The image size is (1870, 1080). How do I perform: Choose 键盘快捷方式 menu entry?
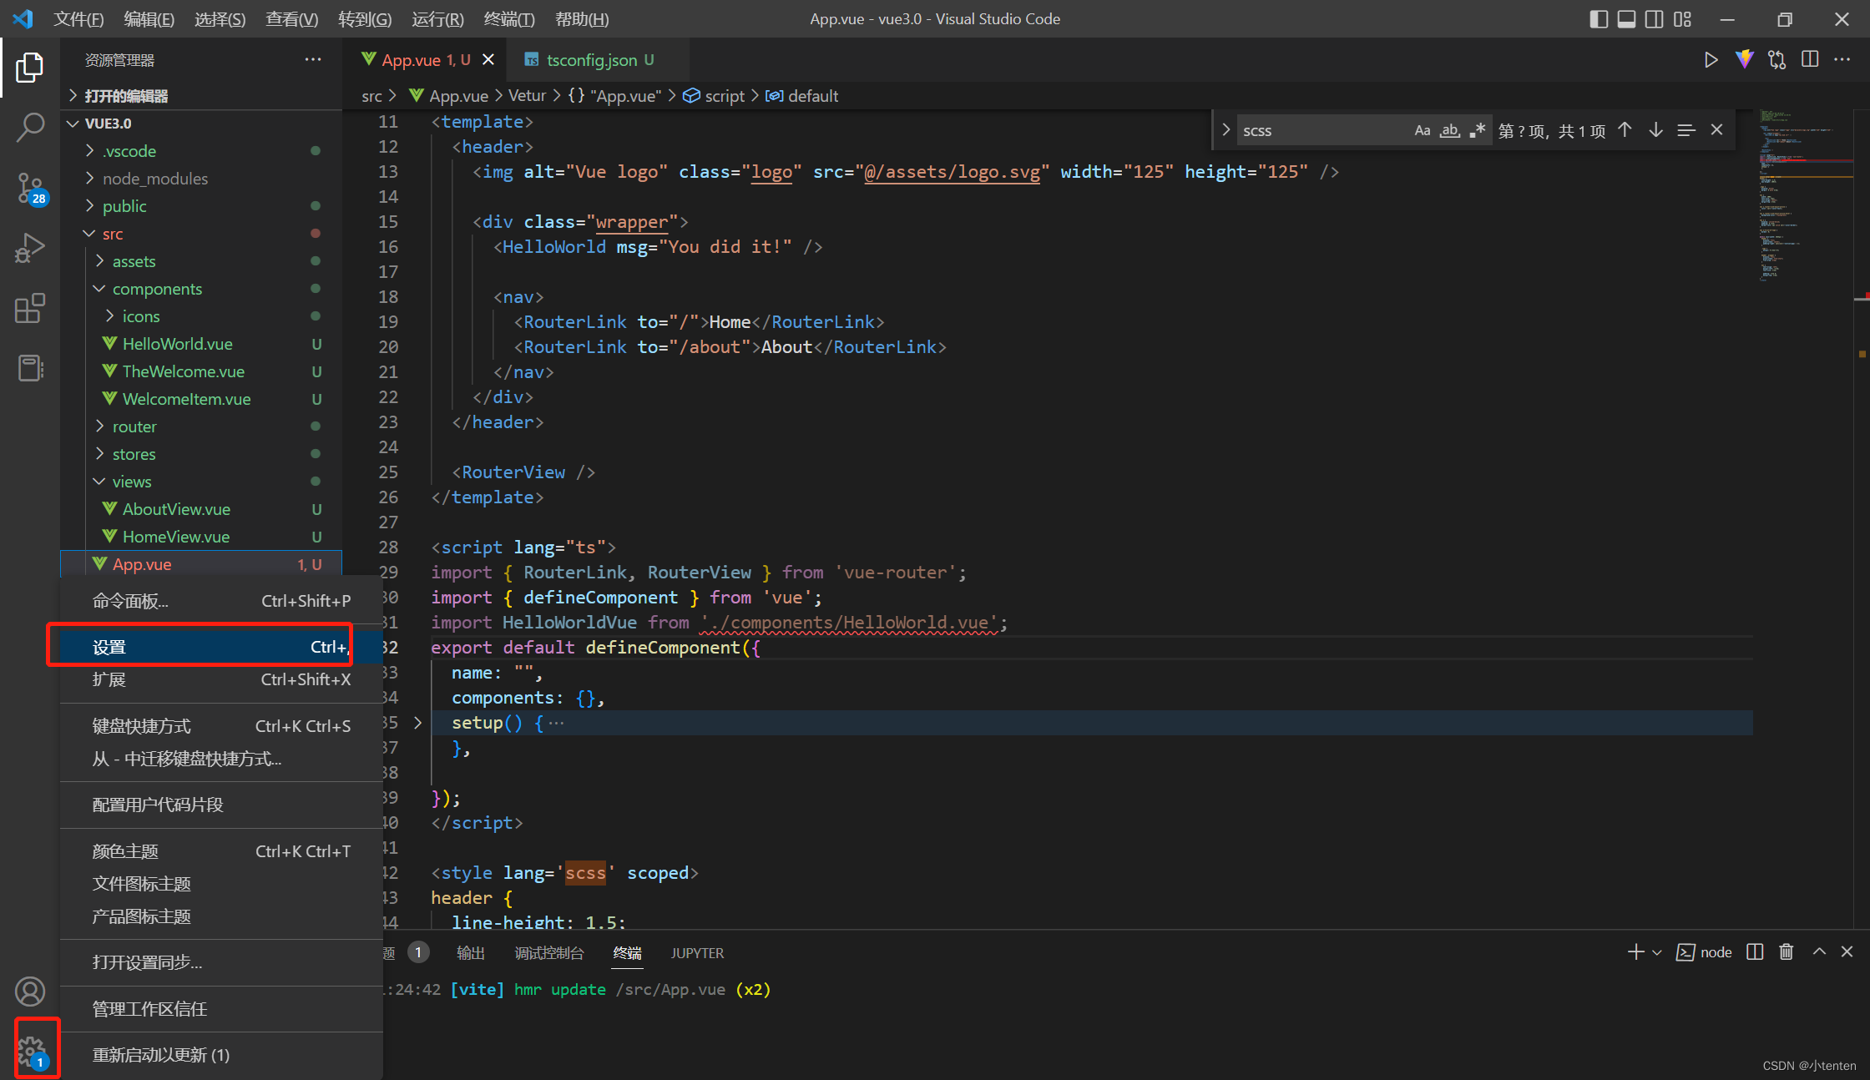point(221,726)
